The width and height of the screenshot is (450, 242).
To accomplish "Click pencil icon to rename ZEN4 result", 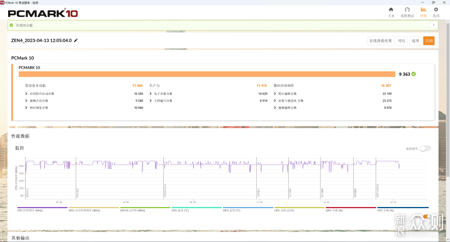I will (x=76, y=41).
